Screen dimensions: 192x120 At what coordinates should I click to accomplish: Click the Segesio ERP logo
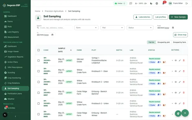pyautogui.click(x=4, y=5)
